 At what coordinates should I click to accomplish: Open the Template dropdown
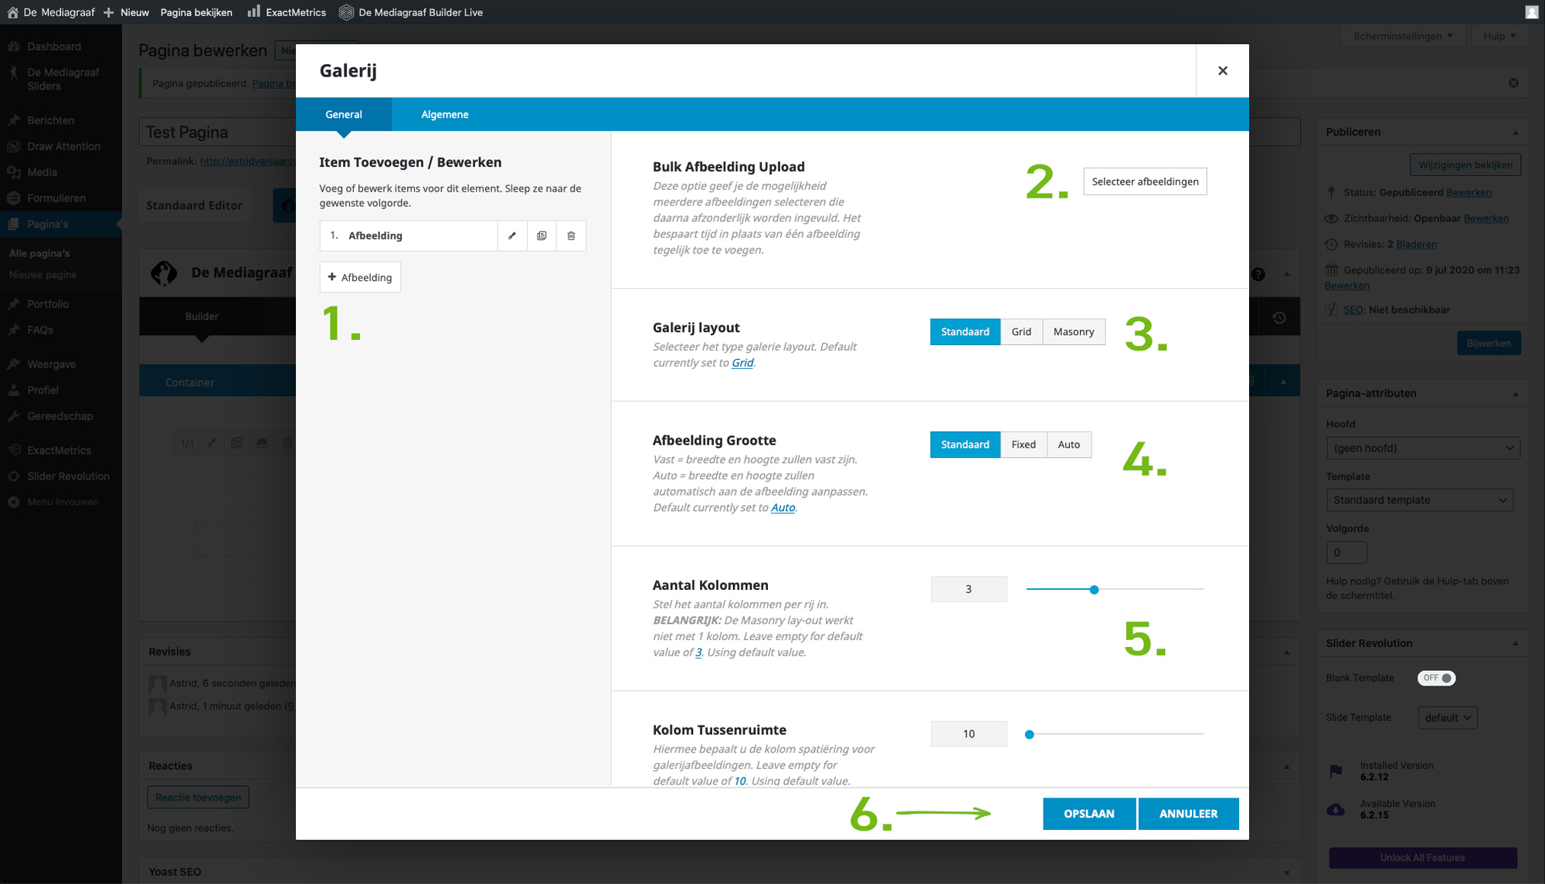(1419, 500)
